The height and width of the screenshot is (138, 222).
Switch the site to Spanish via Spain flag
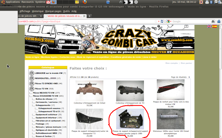coord(215,26)
